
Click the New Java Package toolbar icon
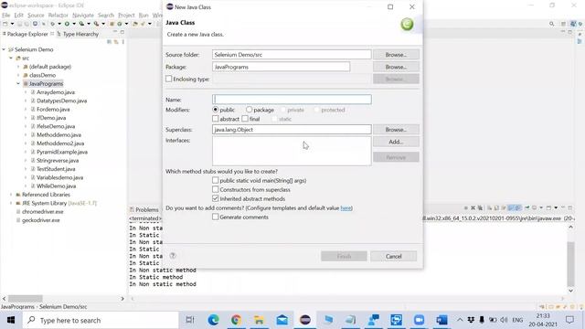pyautogui.click(x=112, y=24)
